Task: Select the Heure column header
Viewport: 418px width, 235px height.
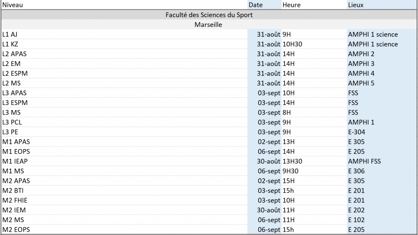Action: point(314,5)
